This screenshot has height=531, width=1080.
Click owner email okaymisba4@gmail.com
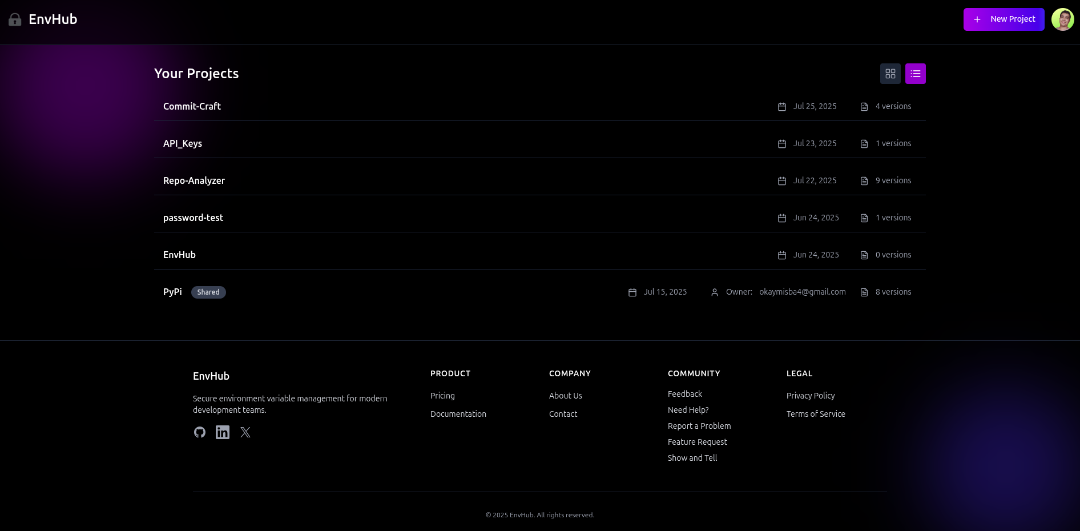(803, 292)
